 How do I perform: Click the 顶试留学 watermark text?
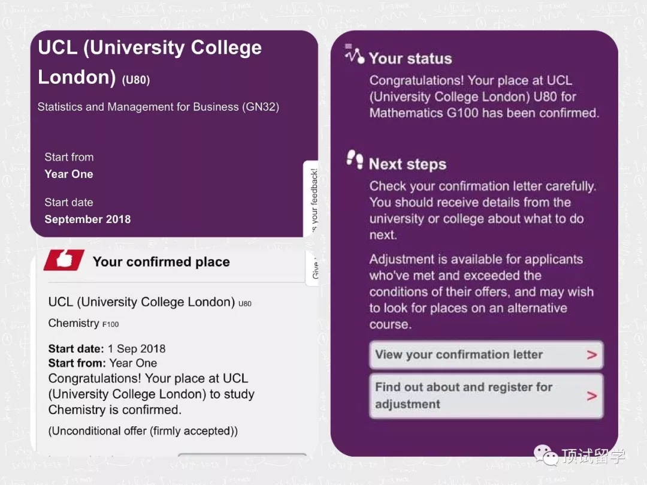(x=593, y=456)
